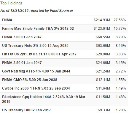The image size is (129, 114).
Task: Click the $68.55M holding value
Action: tap(103, 37)
